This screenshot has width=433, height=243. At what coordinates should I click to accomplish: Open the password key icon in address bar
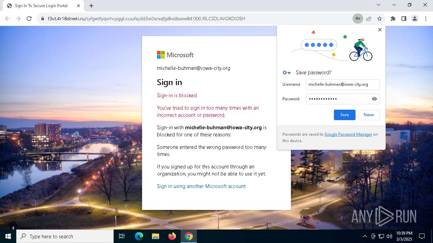tap(358, 19)
